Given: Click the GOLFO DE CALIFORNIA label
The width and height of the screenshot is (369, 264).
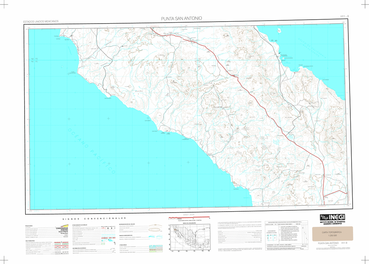Looking at the screenshot, I should click(x=313, y=48).
